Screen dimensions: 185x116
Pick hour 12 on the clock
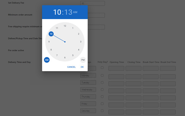point(65,26)
